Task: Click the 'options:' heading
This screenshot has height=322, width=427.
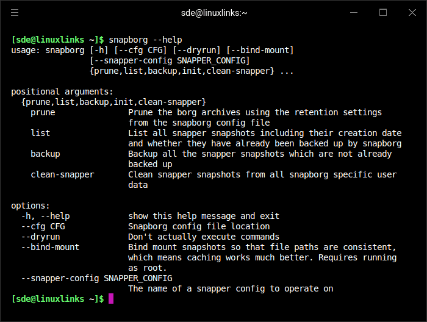Action: pos(30,206)
